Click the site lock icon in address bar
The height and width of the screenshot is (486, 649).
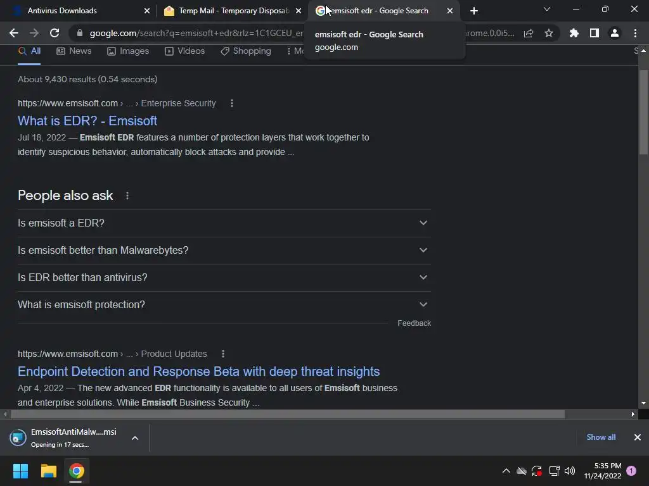(x=80, y=33)
